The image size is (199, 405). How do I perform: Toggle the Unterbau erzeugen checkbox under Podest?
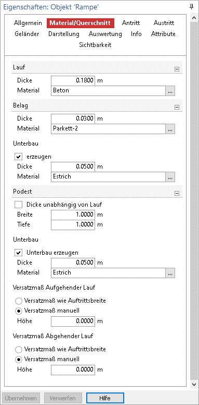pos(19,253)
